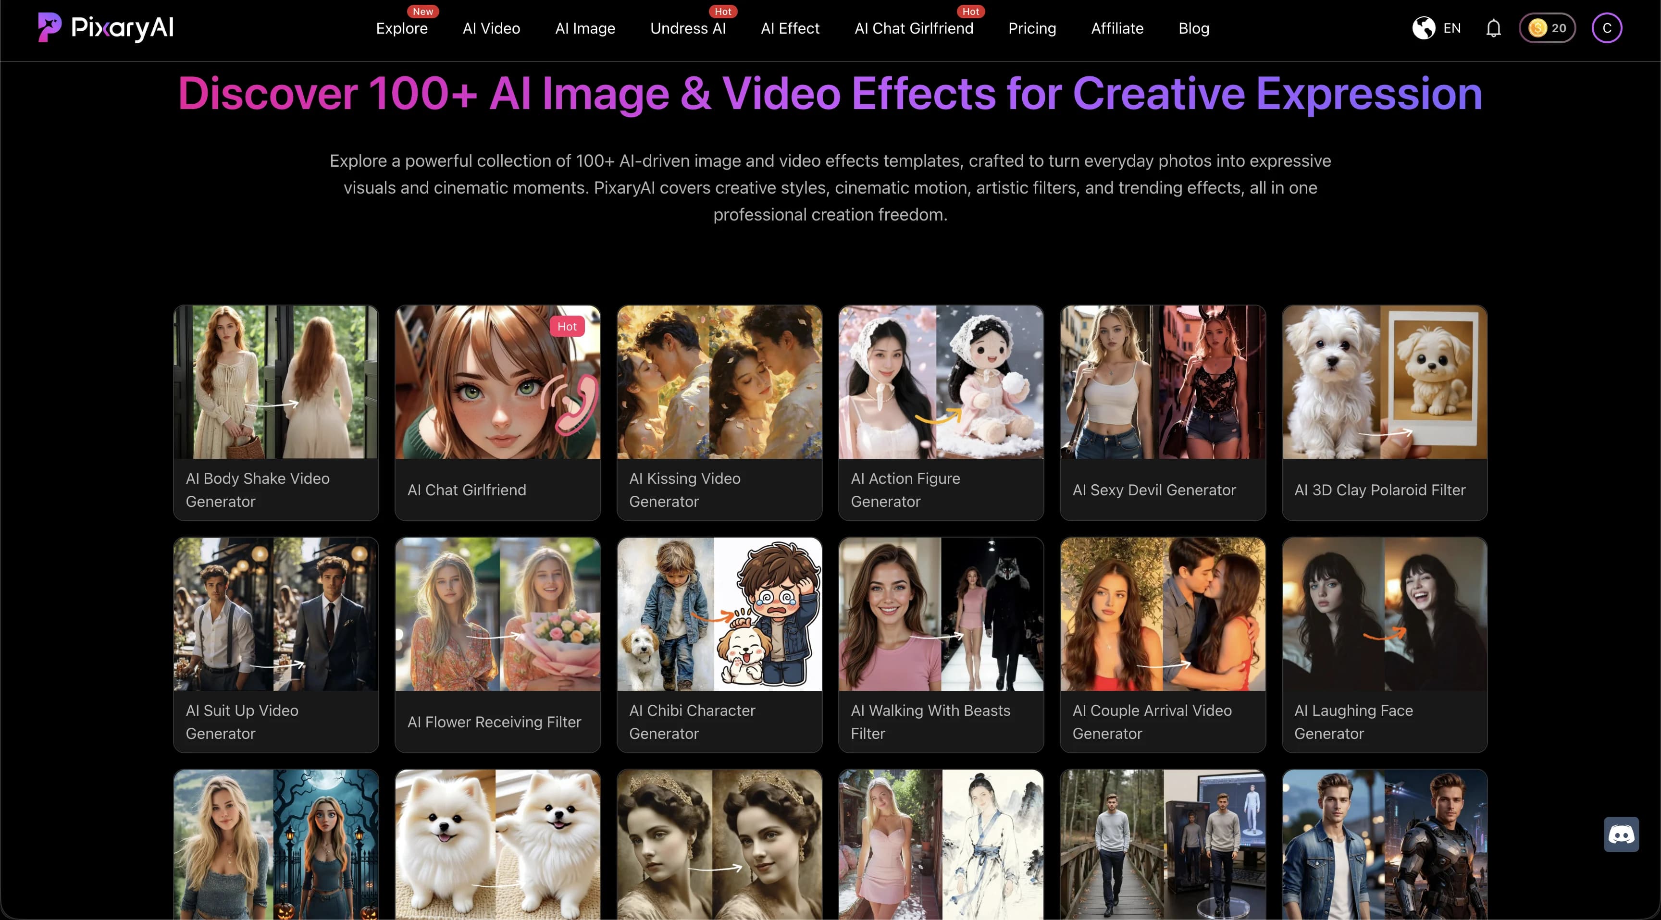
Task: Open Undress AI in navigation
Action: (x=688, y=28)
